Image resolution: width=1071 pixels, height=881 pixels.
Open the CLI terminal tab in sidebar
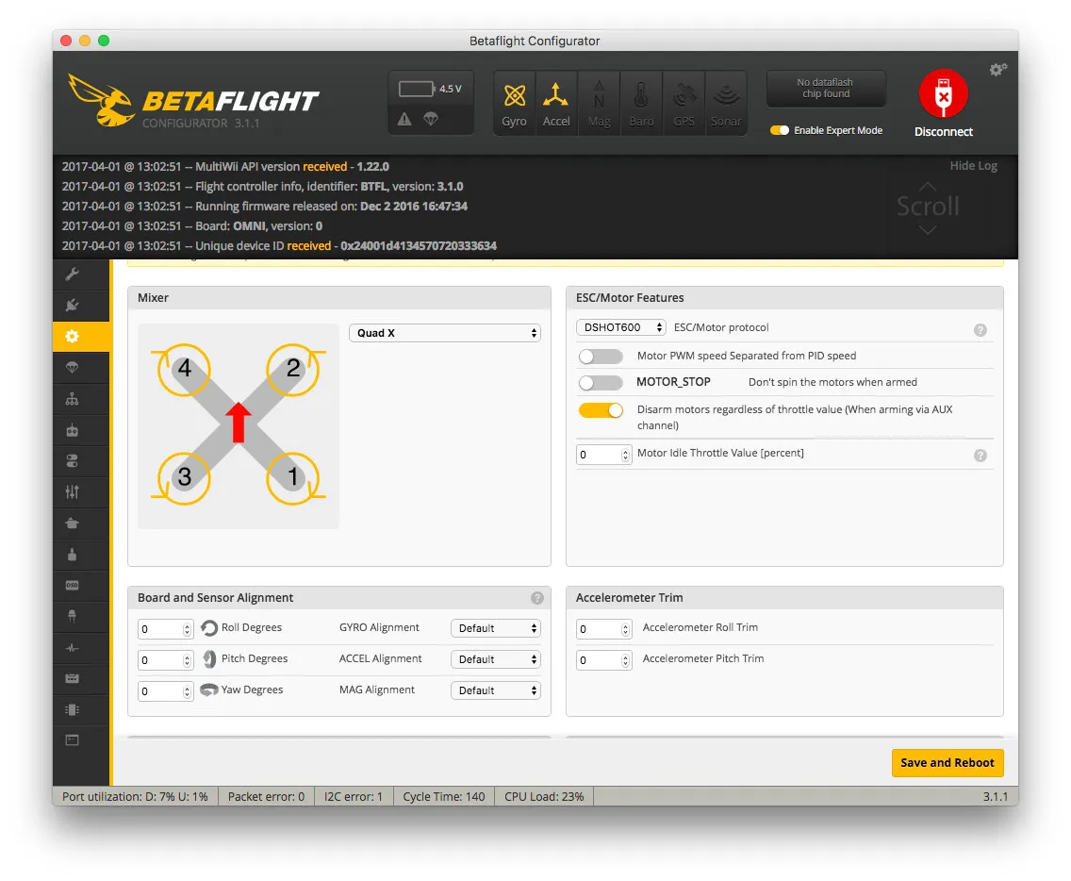[x=72, y=740]
